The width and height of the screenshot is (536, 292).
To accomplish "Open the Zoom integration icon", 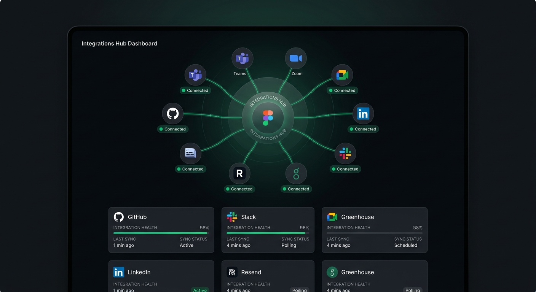I will point(296,59).
